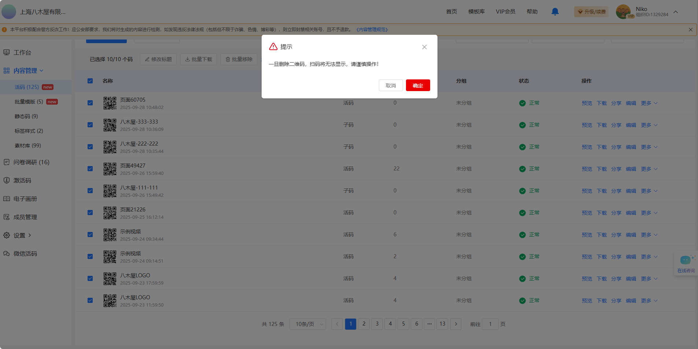
Task: Open the 模板库 top navigation item
Action: click(476, 12)
